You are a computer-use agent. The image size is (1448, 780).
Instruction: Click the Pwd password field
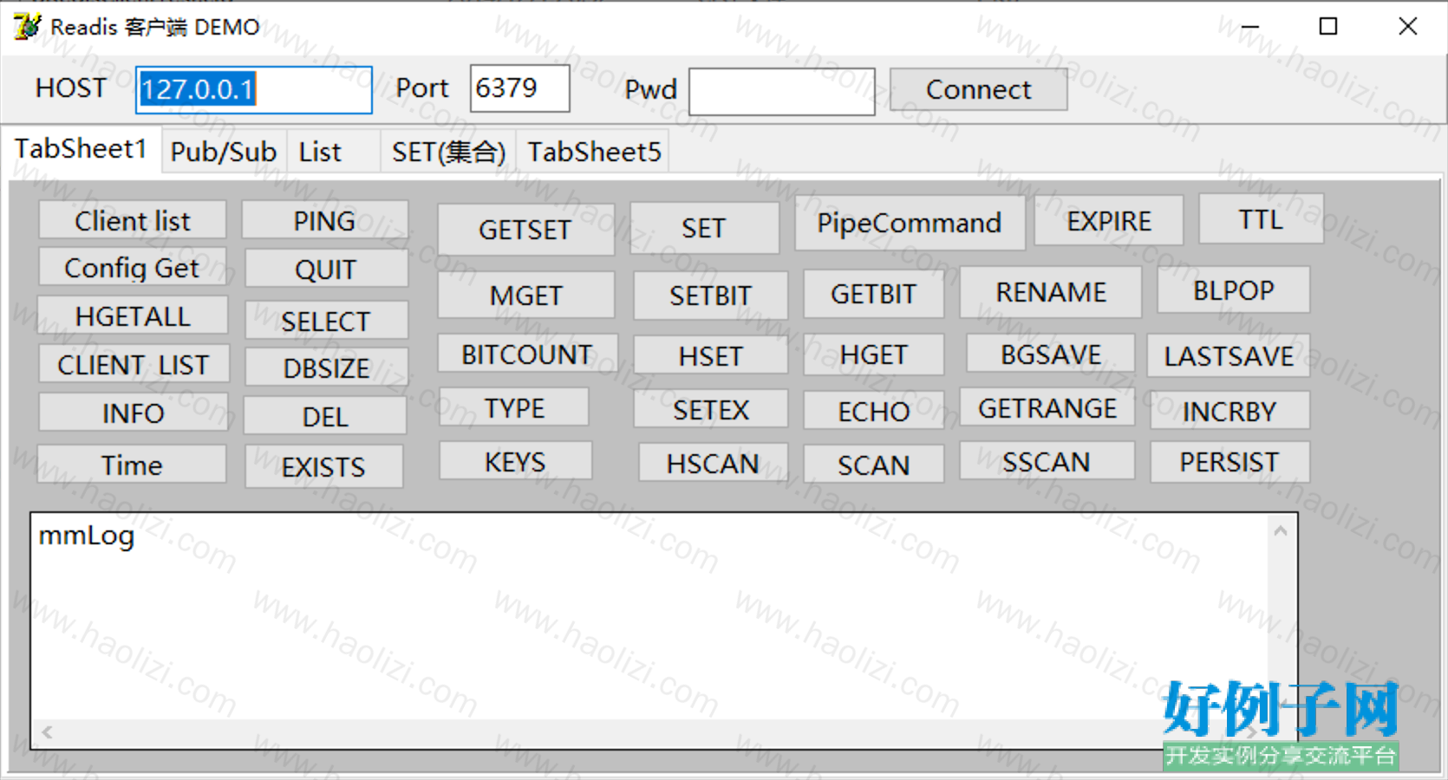[781, 91]
